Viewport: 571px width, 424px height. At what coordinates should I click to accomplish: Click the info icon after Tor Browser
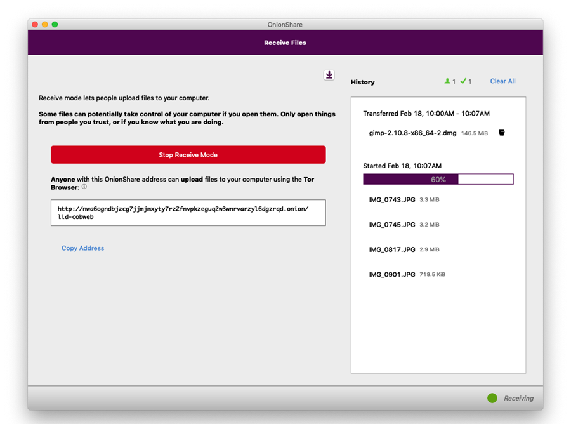pyautogui.click(x=84, y=187)
